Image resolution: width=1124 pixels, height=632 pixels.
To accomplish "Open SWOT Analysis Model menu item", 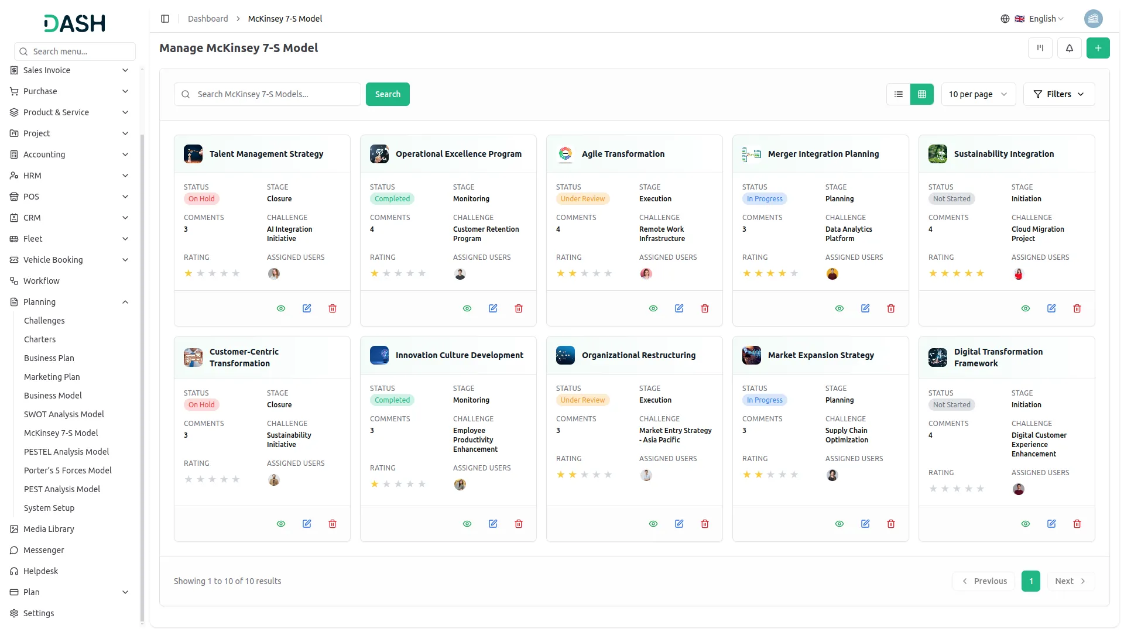I will [x=64, y=414].
